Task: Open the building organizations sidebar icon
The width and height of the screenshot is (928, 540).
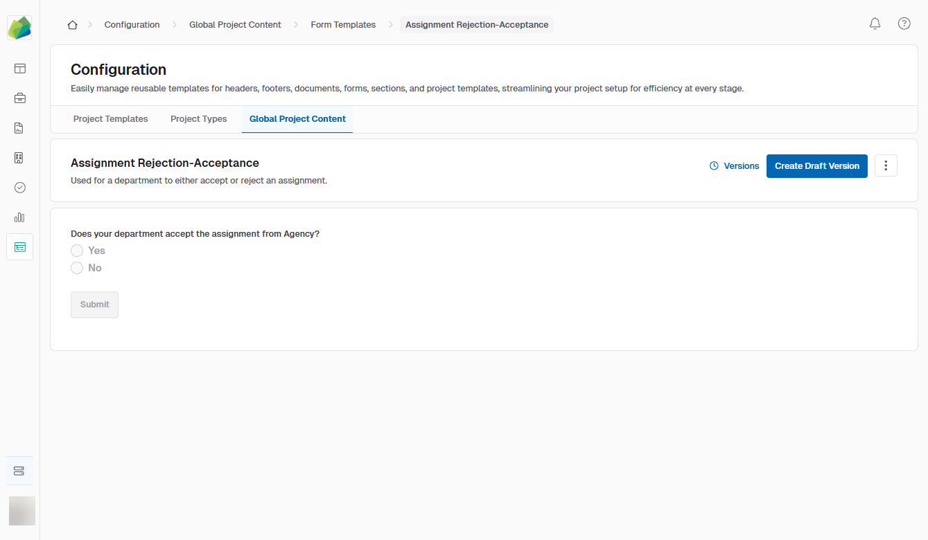Action: coord(19,158)
